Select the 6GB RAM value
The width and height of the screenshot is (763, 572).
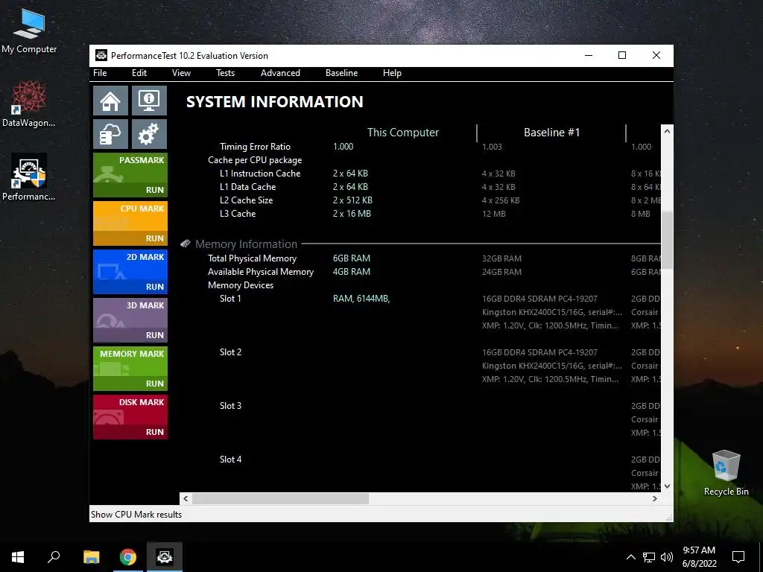352,258
